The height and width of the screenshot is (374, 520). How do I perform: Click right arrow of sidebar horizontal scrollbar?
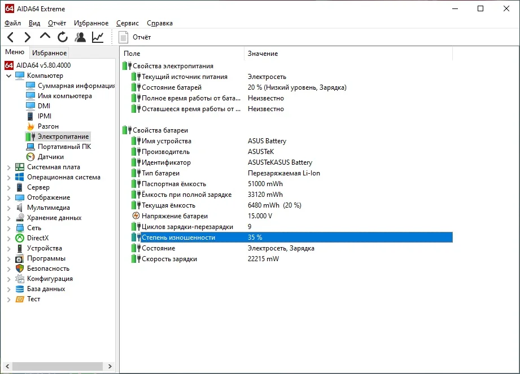(110, 366)
